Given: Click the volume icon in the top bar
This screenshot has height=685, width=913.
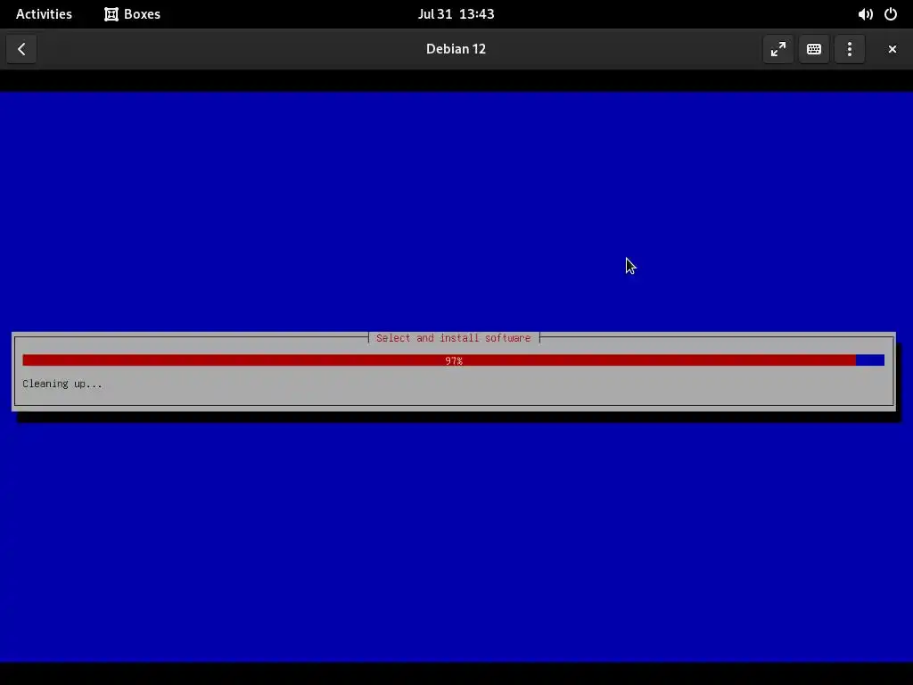Looking at the screenshot, I should point(865,14).
